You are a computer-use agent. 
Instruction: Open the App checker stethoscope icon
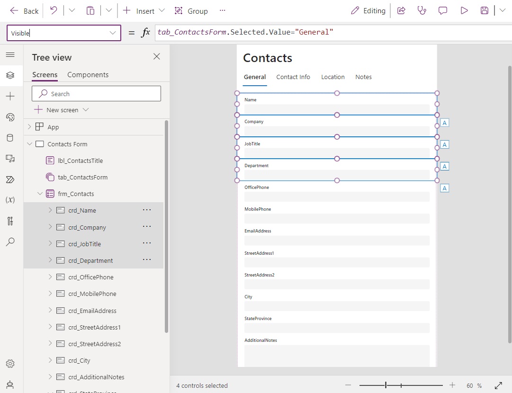click(422, 11)
